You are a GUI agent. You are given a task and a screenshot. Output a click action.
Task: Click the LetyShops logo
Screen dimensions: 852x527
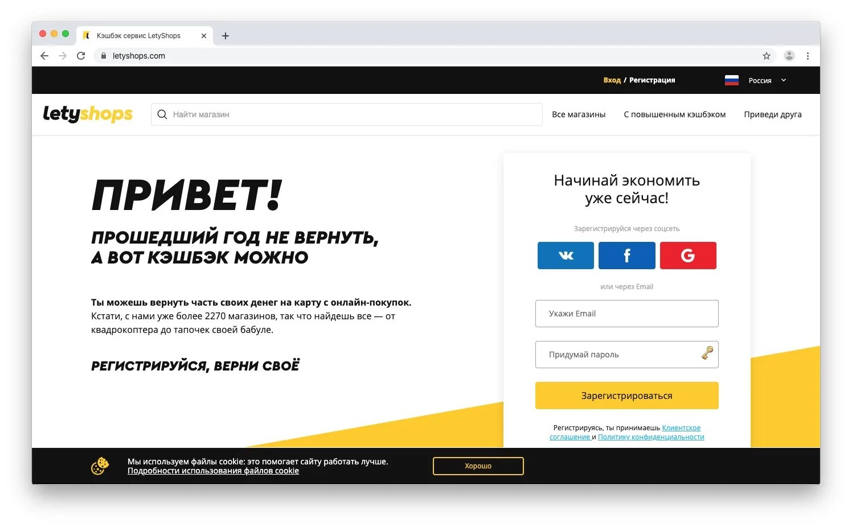click(x=88, y=114)
